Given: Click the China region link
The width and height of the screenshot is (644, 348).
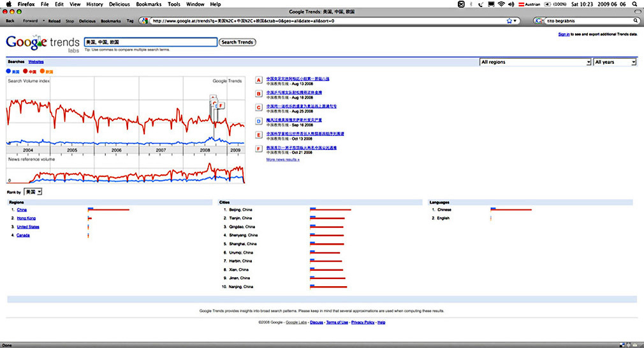Looking at the screenshot, I should 22,210.
